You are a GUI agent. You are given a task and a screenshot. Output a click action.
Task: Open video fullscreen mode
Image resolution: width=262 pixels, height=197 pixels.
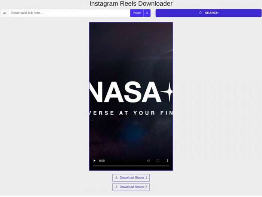click(x=158, y=161)
